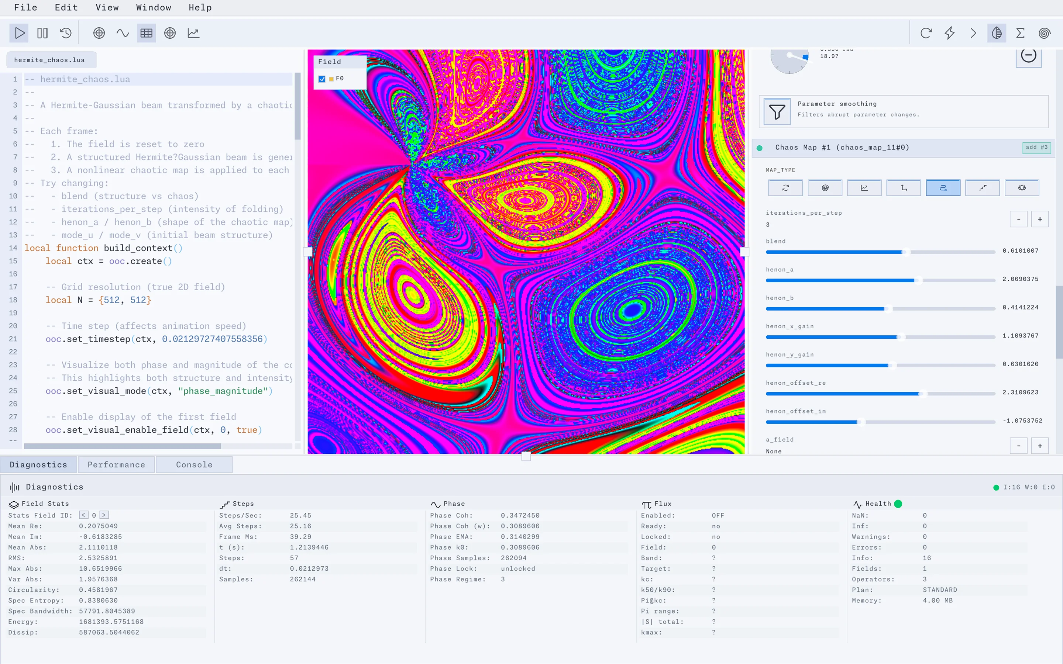The width and height of the screenshot is (1063, 664).
Task: Click the blend slider track
Action: click(x=880, y=252)
